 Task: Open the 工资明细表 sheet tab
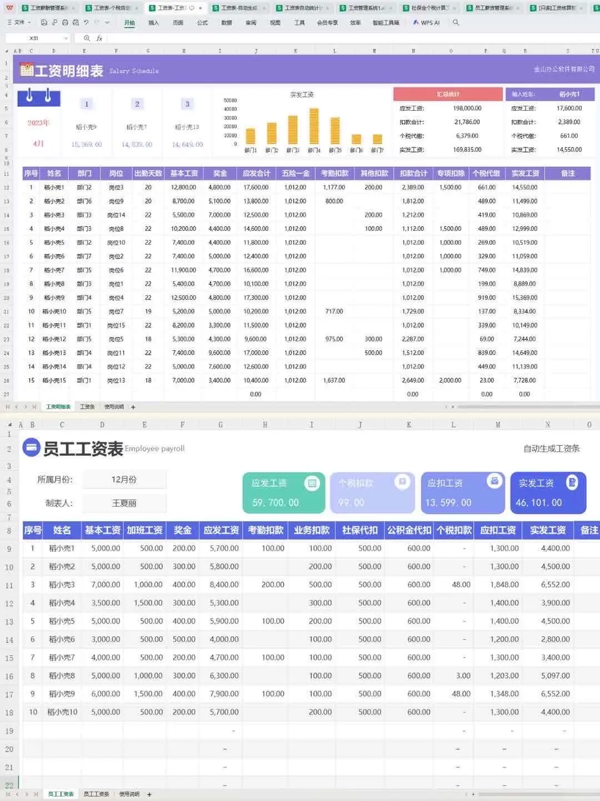click(58, 407)
